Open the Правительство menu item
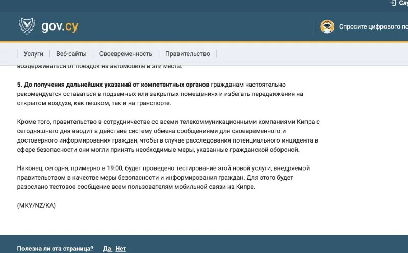 click(187, 54)
